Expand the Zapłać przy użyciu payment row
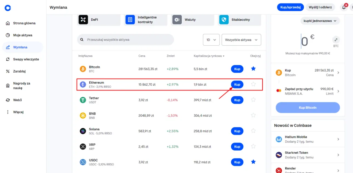Viewport: 353px width, 173px height. click(x=308, y=91)
